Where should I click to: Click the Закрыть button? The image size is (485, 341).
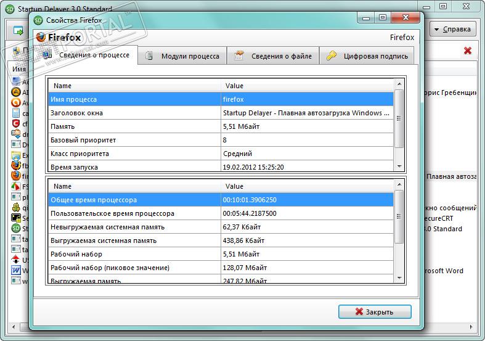375,311
